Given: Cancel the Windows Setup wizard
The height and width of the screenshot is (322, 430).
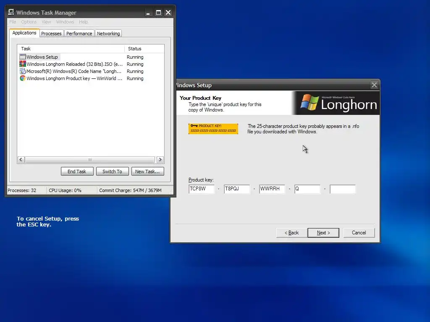Looking at the screenshot, I should coord(359,233).
